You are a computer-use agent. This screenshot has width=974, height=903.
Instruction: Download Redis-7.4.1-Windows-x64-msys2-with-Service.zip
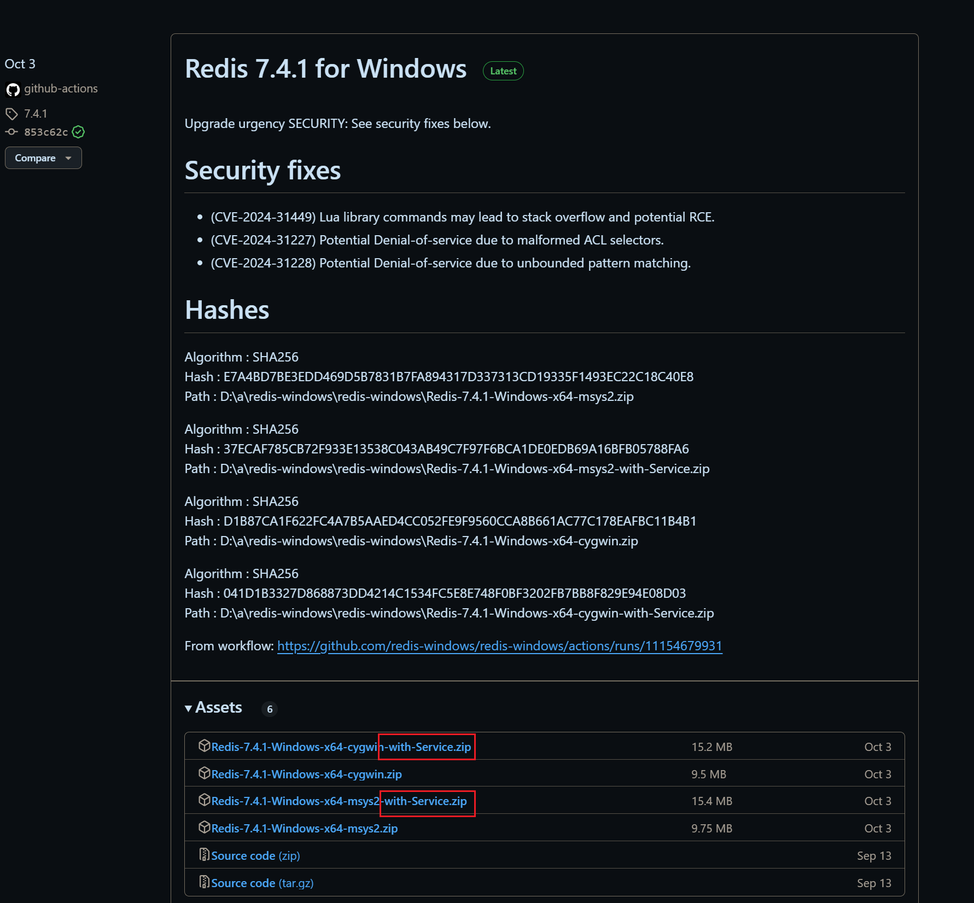click(339, 801)
